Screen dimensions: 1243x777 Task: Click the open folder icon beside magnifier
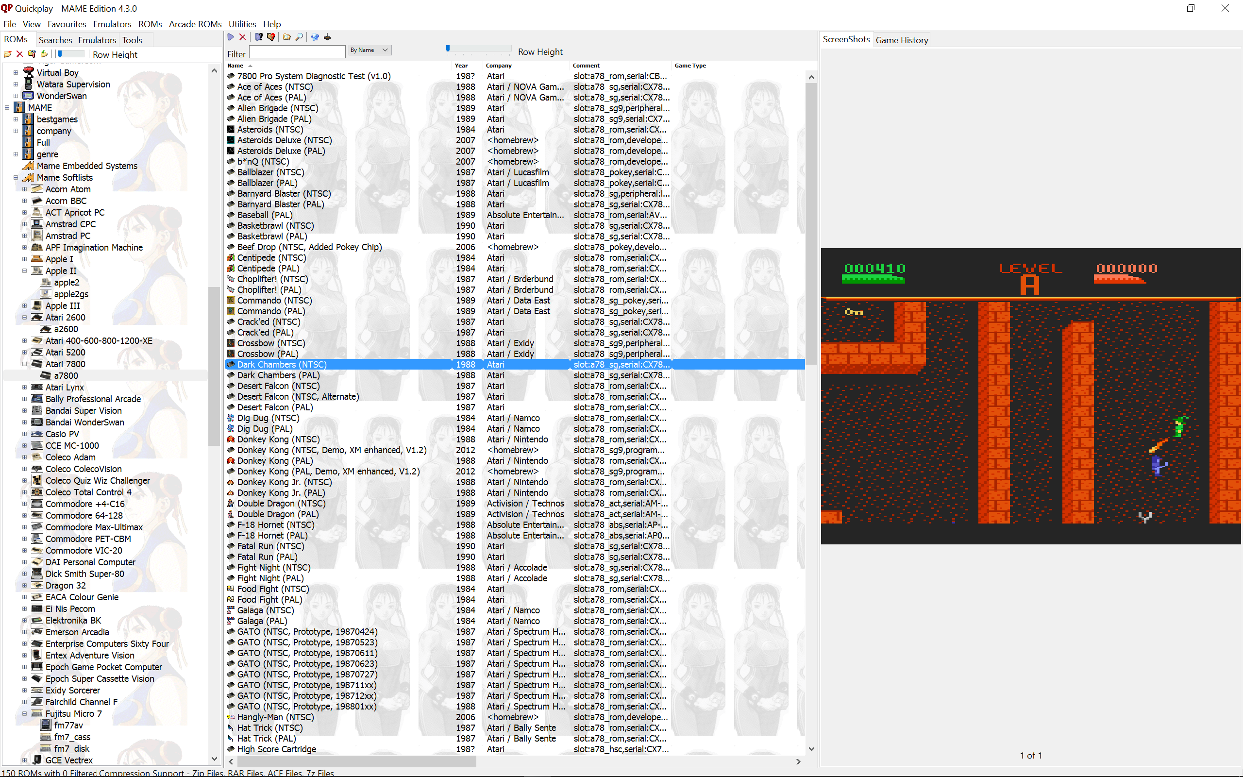286,37
